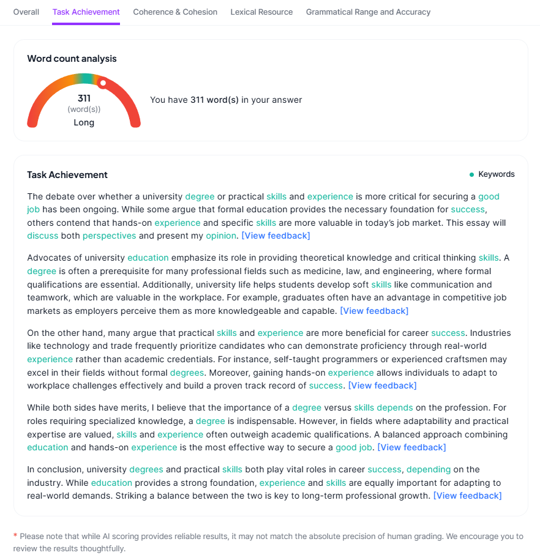View feedback for the introduction paragraph

276,236
